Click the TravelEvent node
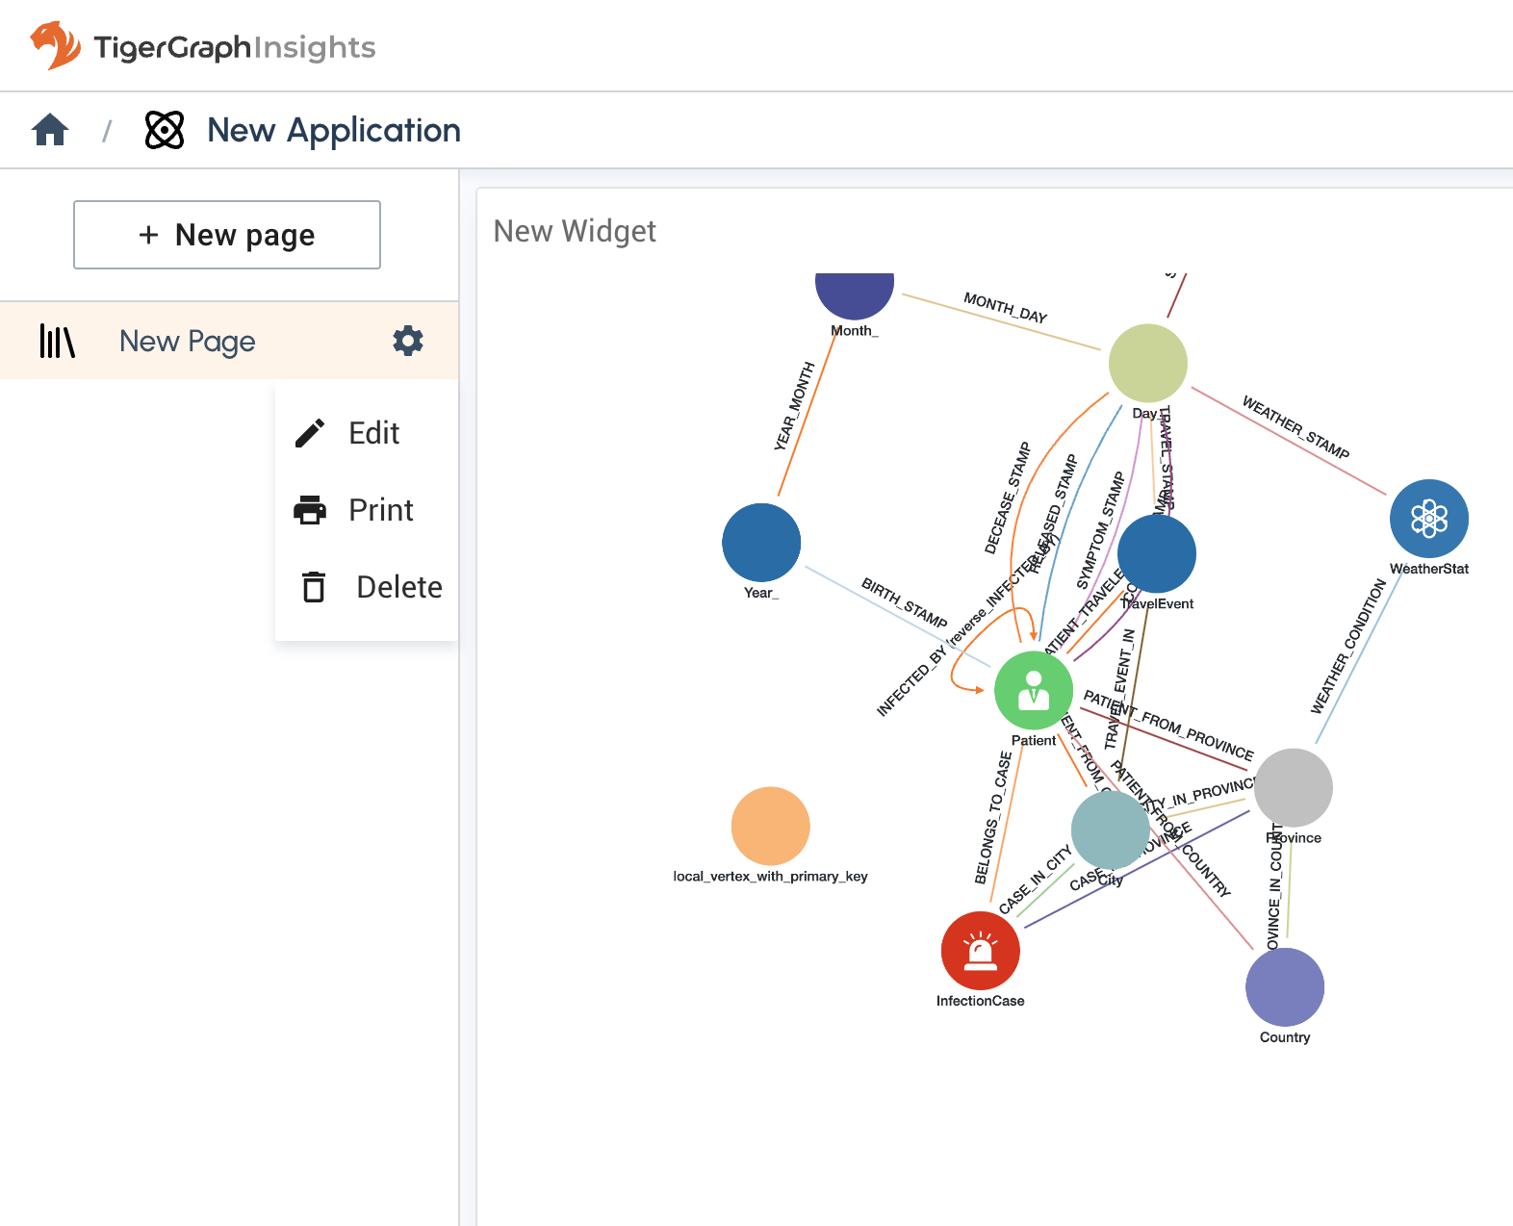Image resolution: width=1513 pixels, height=1226 pixels. (x=1158, y=553)
